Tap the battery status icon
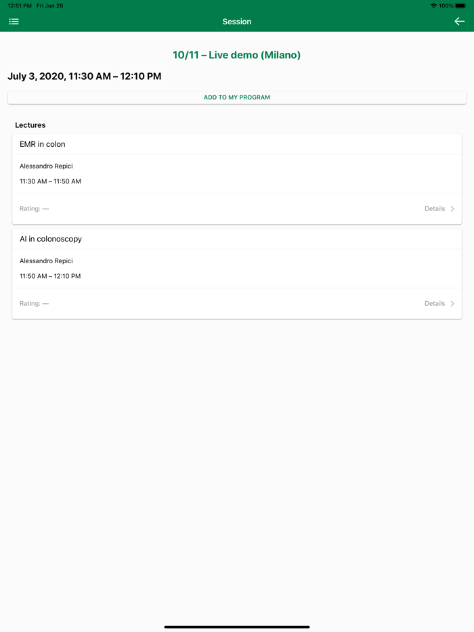The width and height of the screenshot is (474, 632). pyautogui.click(x=460, y=5)
